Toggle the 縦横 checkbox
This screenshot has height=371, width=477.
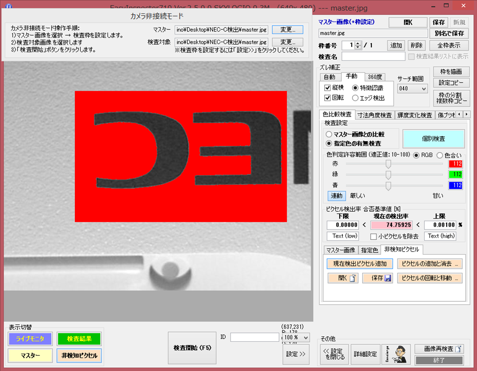point(328,88)
